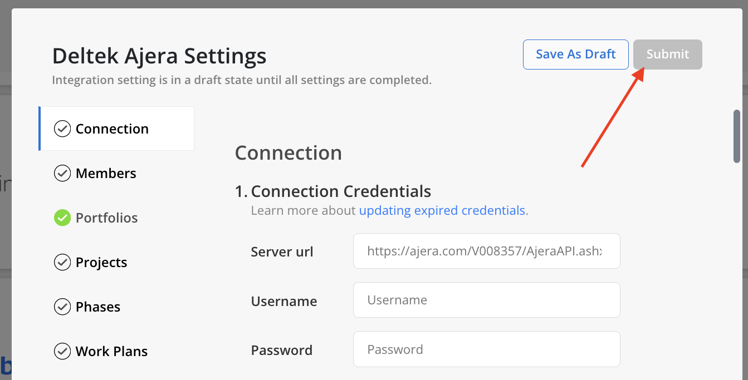Open the Work Plans tab

tap(116, 351)
